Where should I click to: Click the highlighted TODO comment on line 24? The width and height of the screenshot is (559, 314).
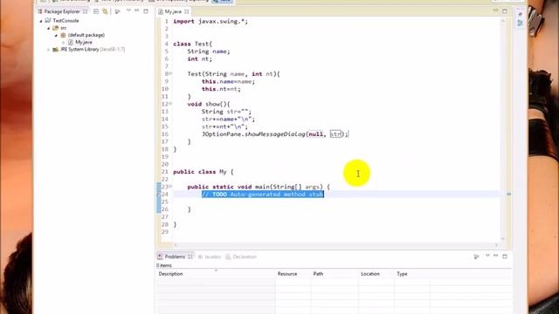(x=263, y=194)
